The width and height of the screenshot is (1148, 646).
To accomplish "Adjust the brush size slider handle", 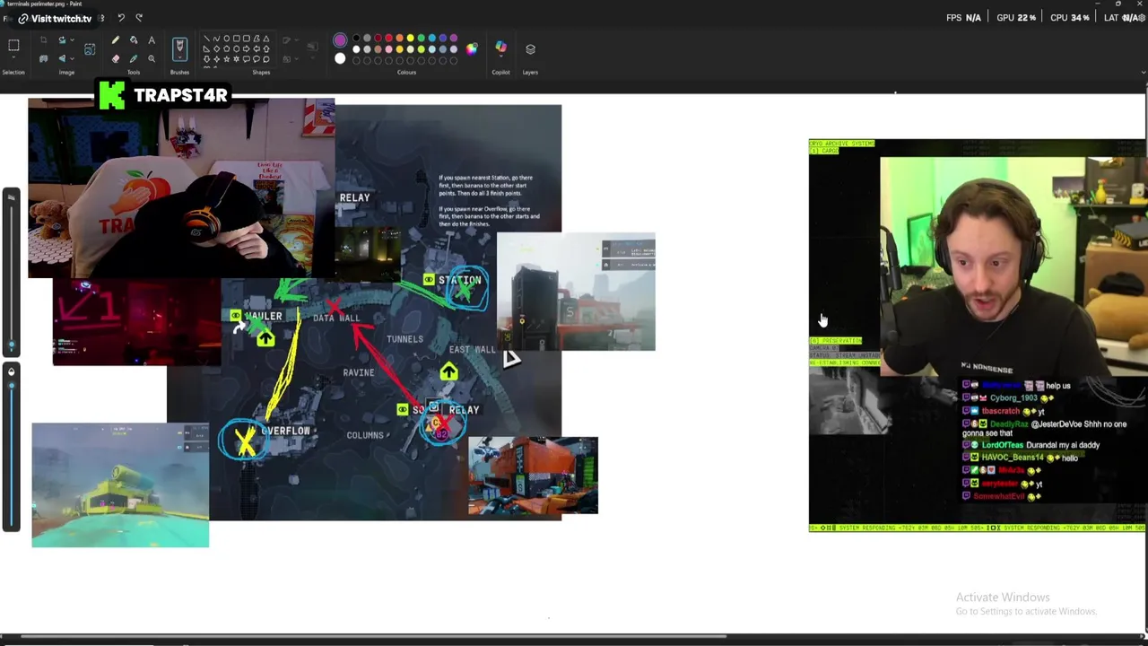I will (11, 344).
